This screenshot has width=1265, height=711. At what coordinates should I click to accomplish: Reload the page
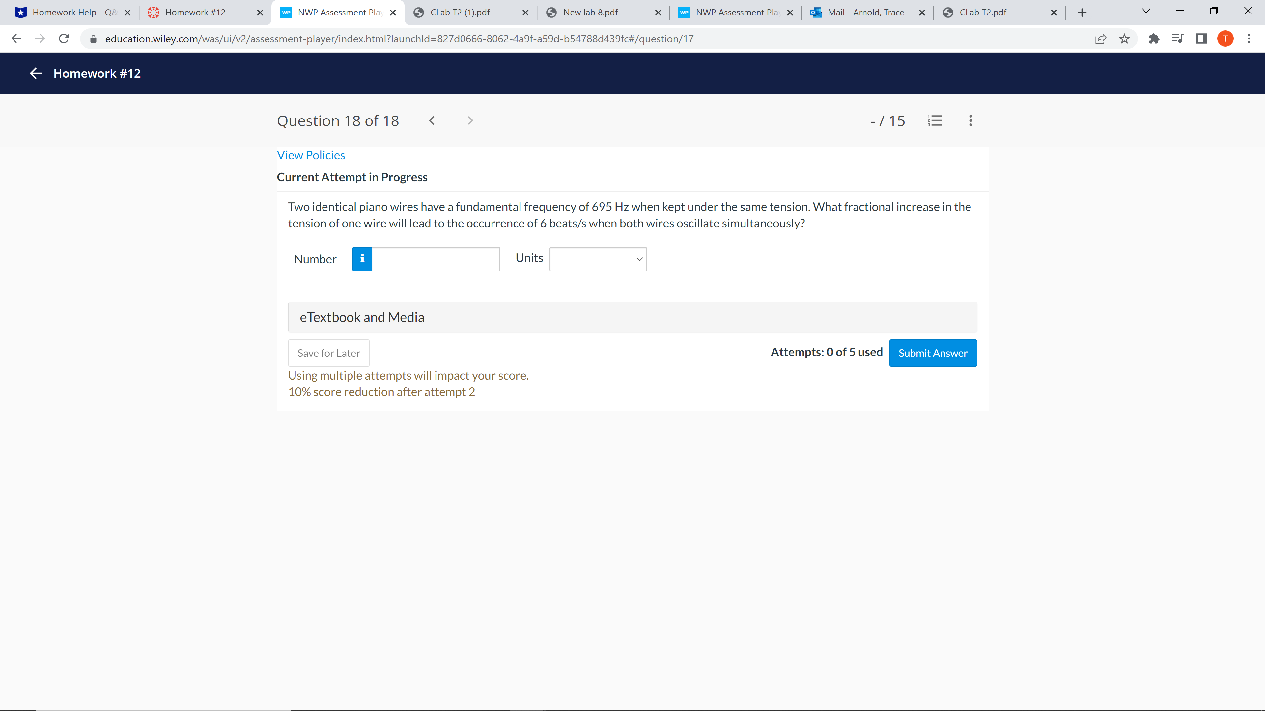click(x=64, y=39)
